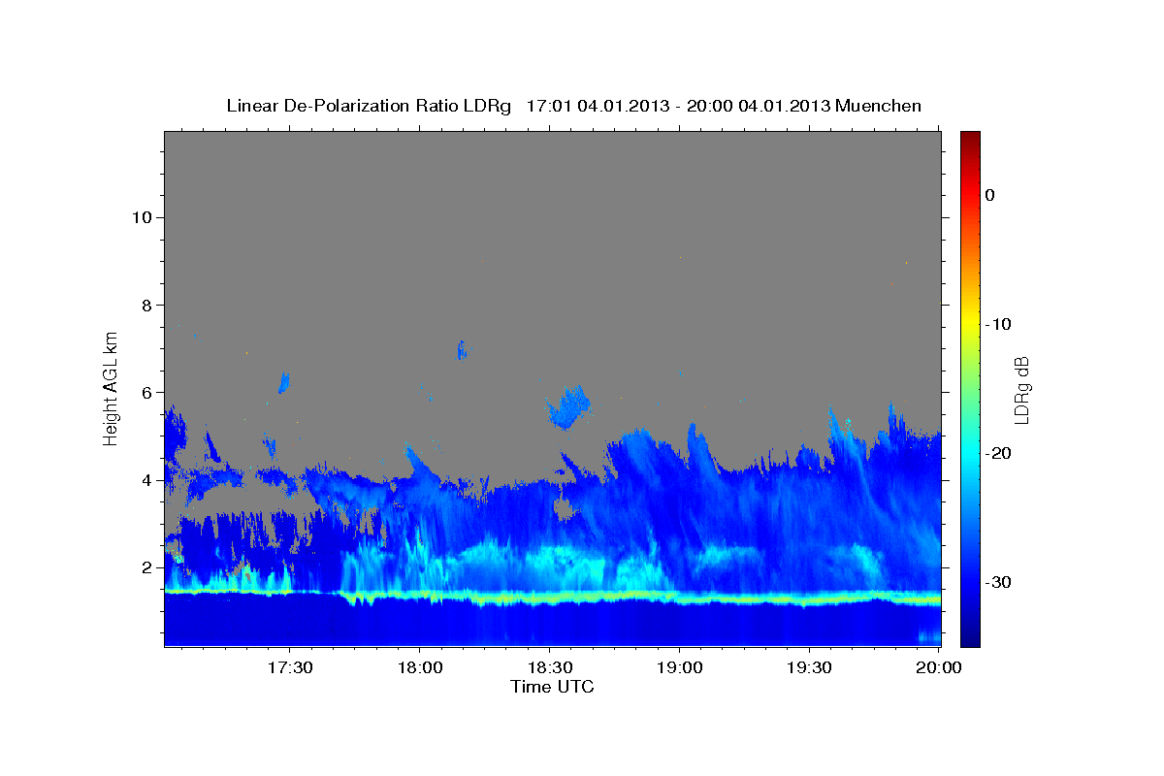Screen dimensions: 1164x776
Task: Click the colorbar value label -30
Action: coord(998,582)
